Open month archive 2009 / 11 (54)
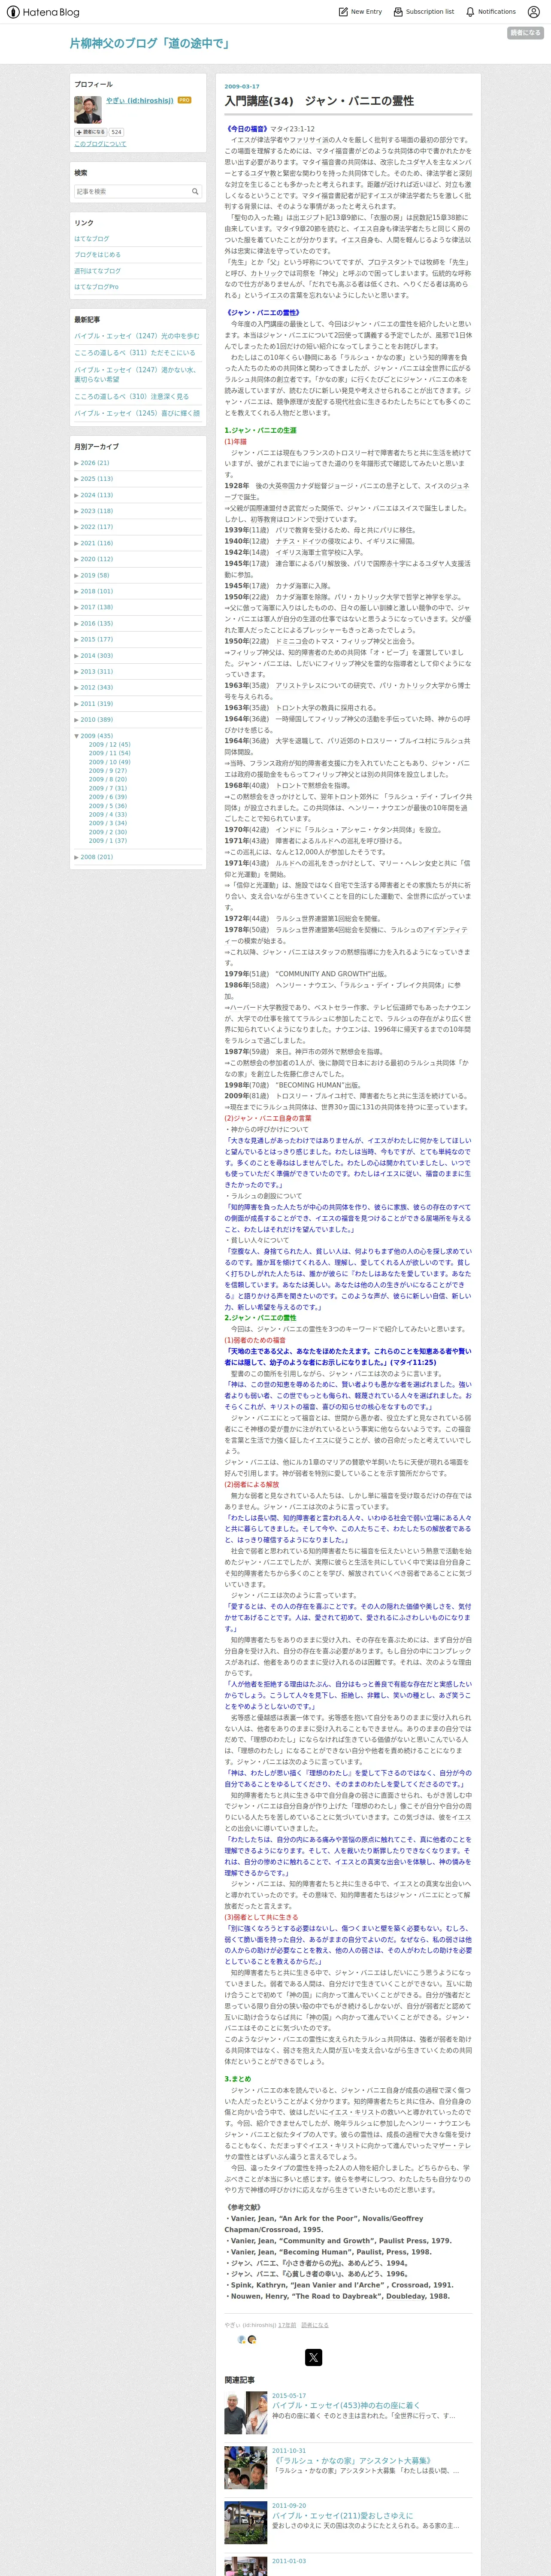The image size is (551, 2576). (109, 753)
